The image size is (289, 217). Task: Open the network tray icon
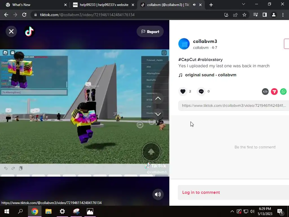(x=246, y=211)
